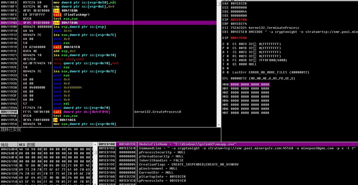Click the test eax,eax row at 00411901
Image resolution: width=358 pixels, height=185 pixels.
pos(108,19)
